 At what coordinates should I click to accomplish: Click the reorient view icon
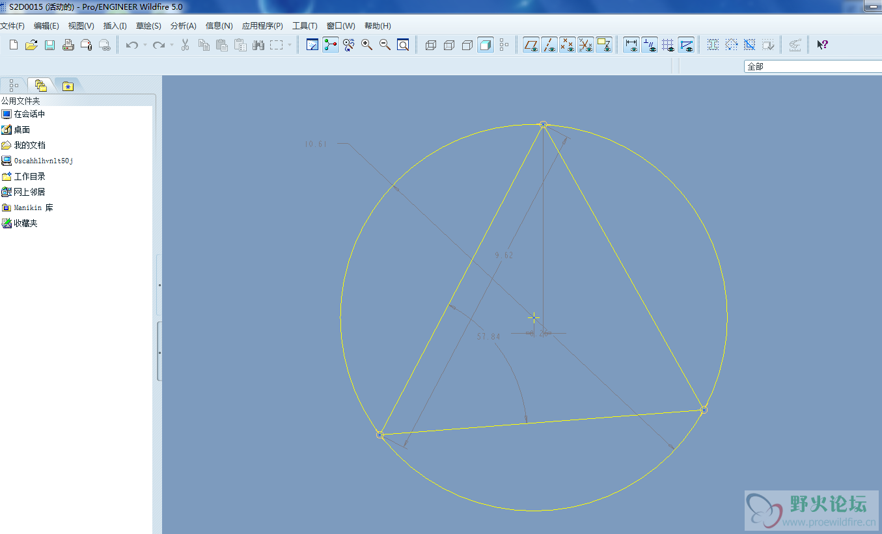[x=349, y=45]
